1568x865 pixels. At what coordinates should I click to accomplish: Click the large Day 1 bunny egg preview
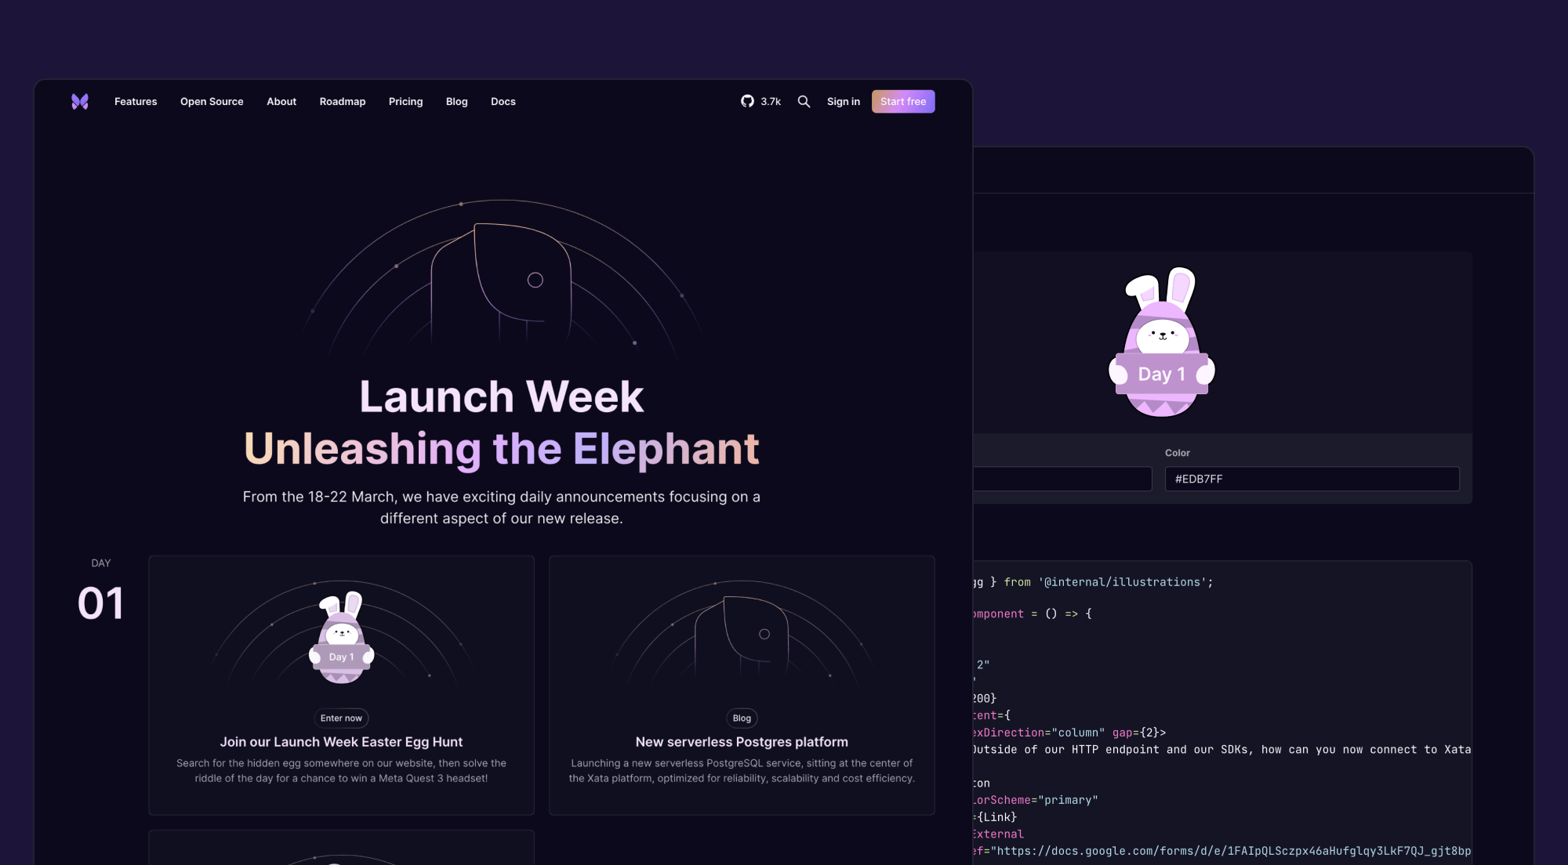tap(1162, 342)
